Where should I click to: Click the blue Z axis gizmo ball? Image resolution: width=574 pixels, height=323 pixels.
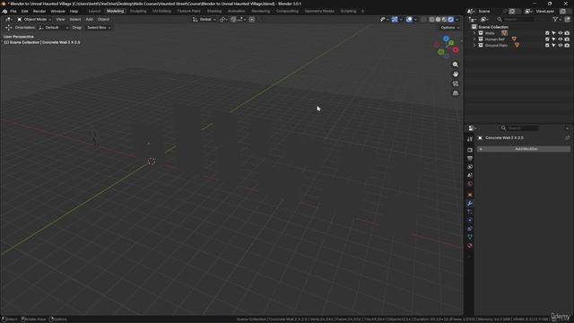click(446, 39)
